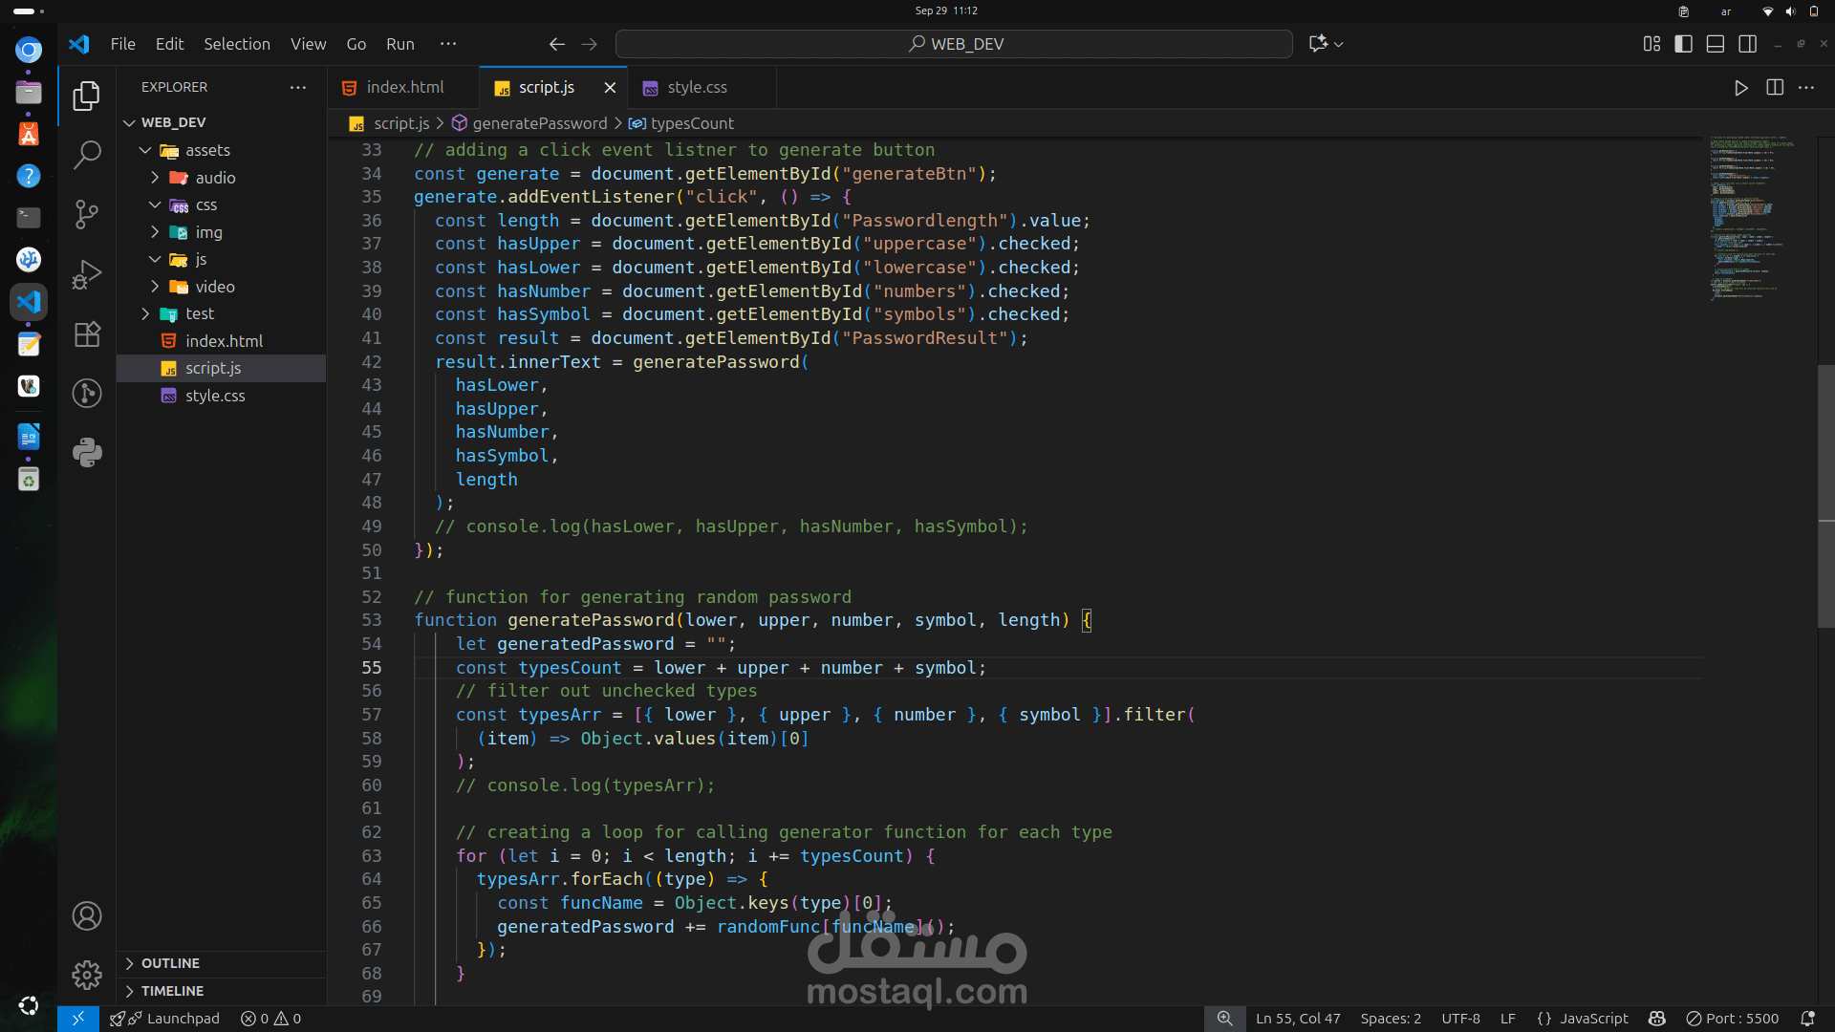Toggle the bottom panel layout button

(1716, 44)
